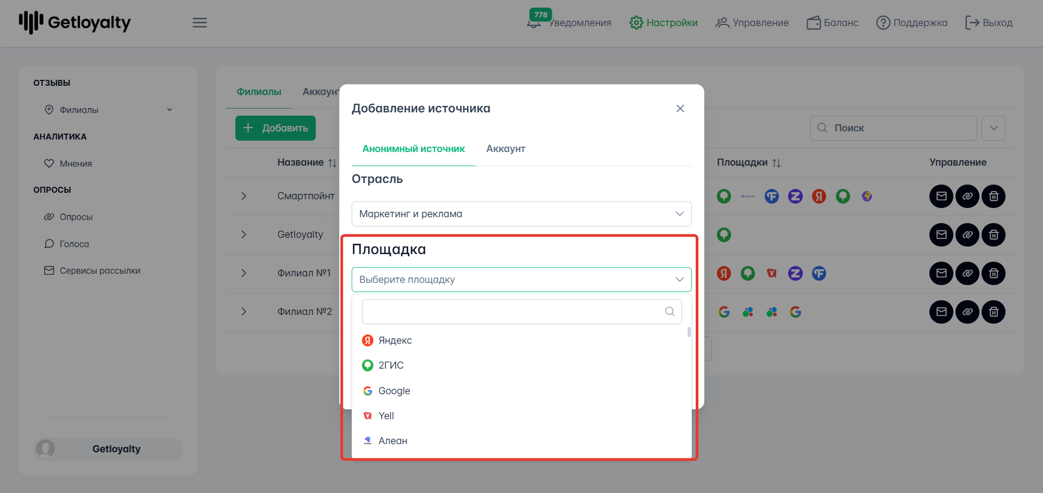This screenshot has width=1043, height=493.
Task: Close the Добавление источника dialog
Action: click(x=680, y=109)
